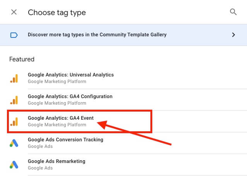
Task: Click the Google Ads Conversion Tracking logo
Action: click(14, 143)
